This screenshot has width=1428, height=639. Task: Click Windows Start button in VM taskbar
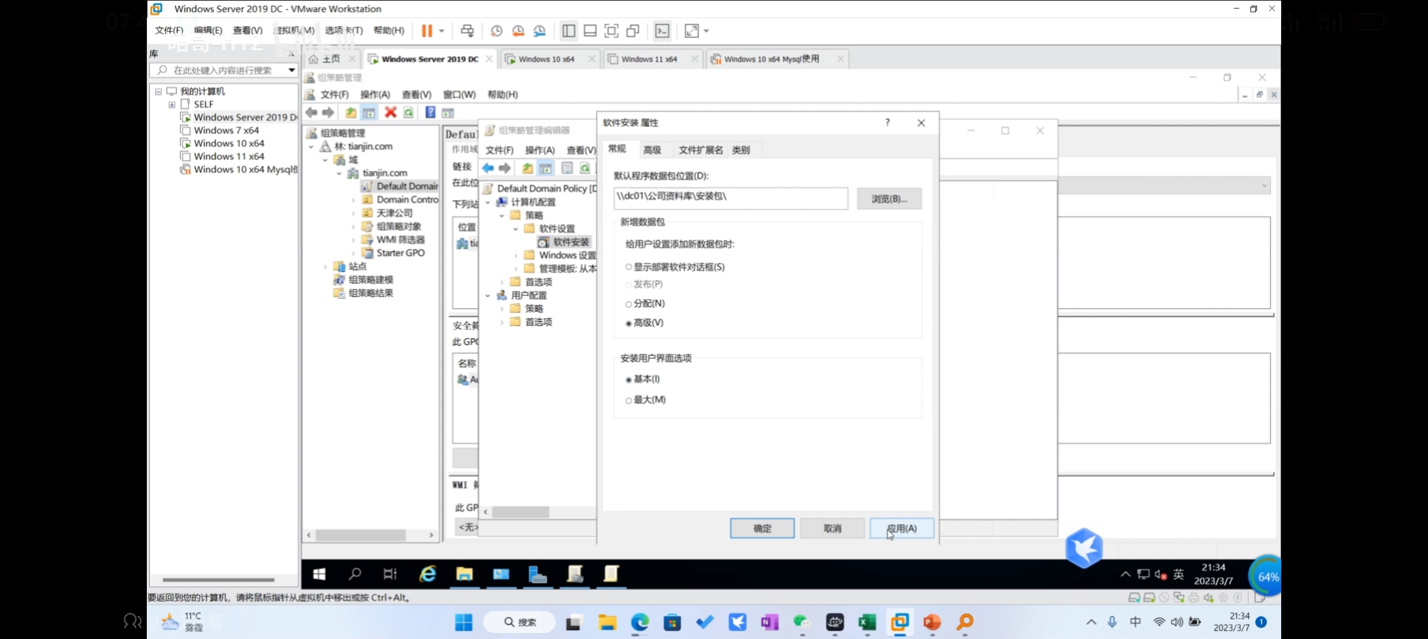pos(319,574)
